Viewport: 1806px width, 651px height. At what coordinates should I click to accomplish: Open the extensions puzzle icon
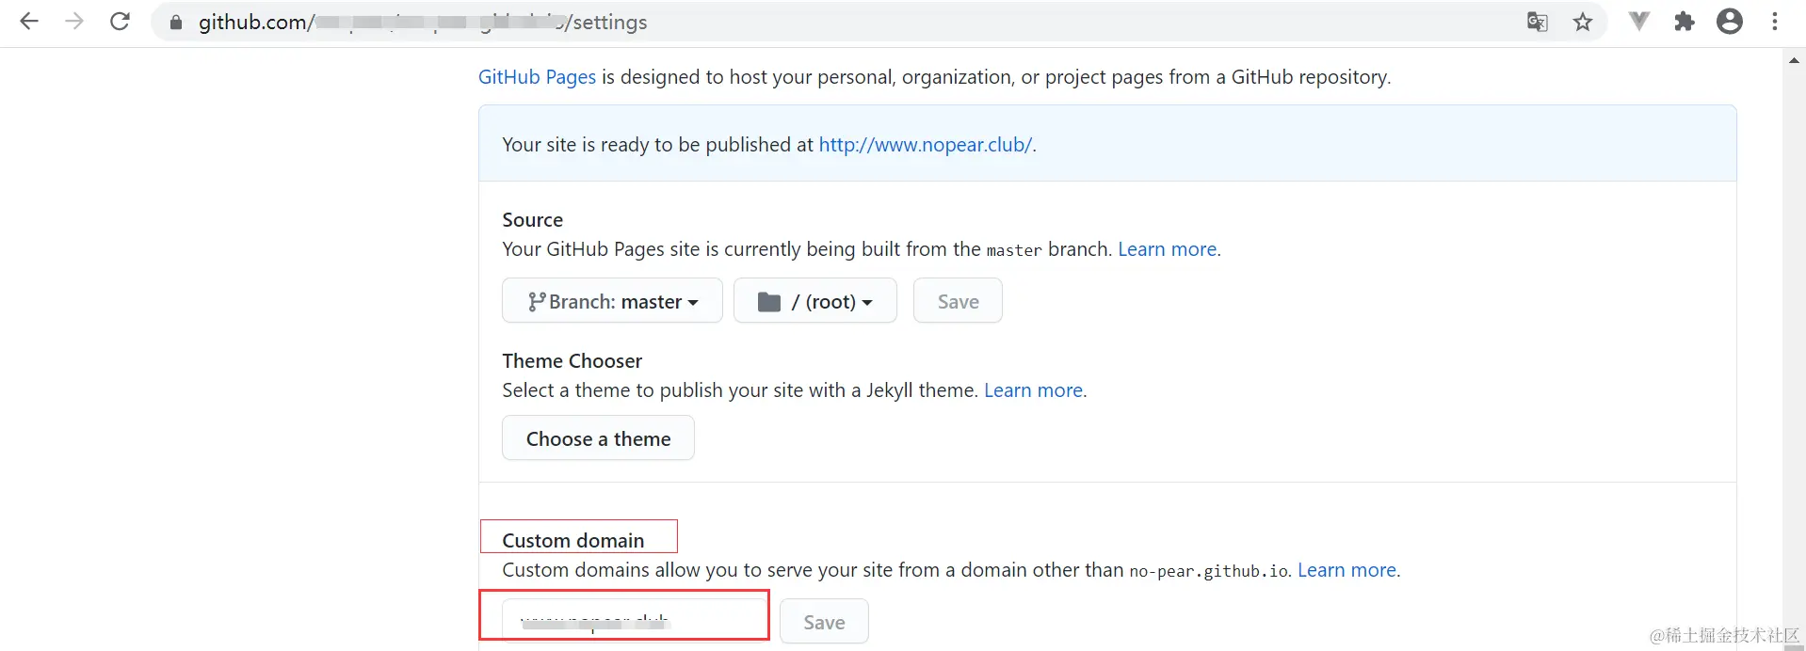pos(1685,22)
